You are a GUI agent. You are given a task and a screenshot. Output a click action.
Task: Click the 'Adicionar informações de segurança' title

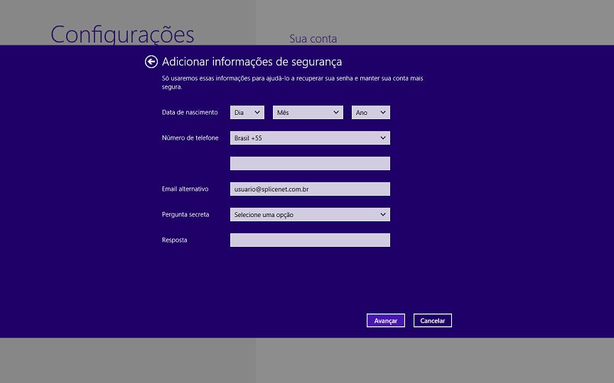(252, 62)
